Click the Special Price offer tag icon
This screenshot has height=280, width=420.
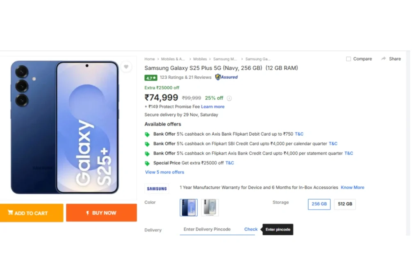click(147, 163)
